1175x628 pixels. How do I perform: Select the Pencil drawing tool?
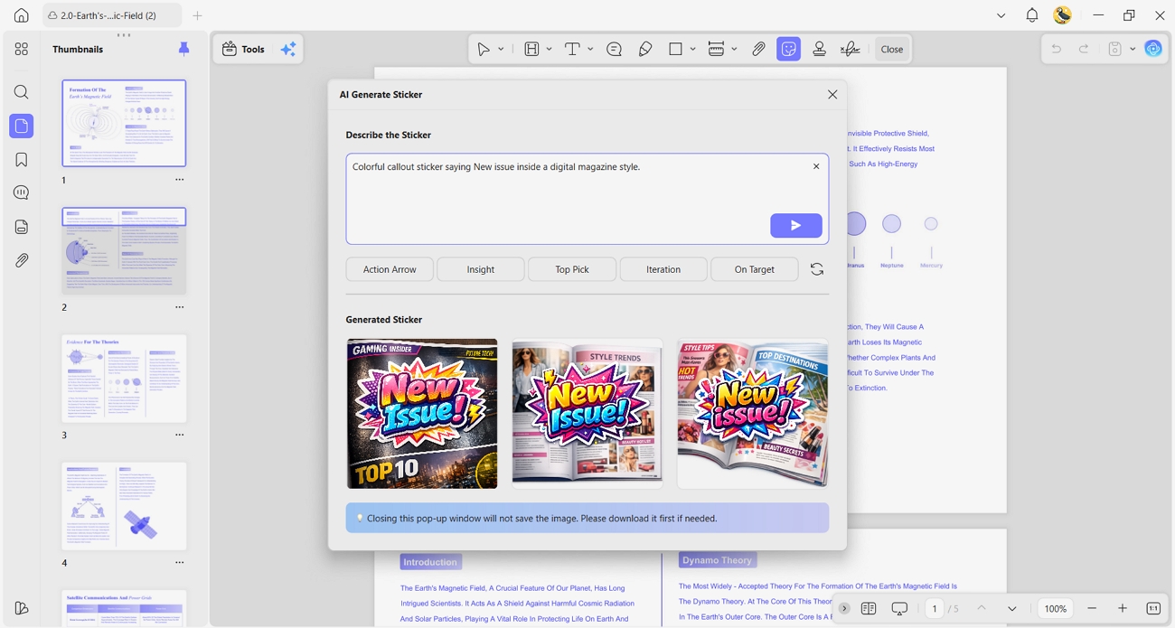(x=645, y=49)
